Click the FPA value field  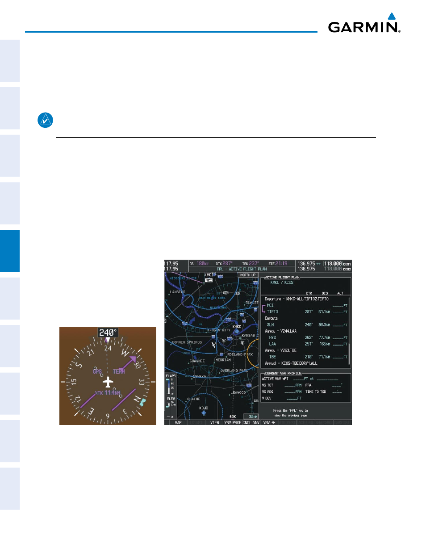(337, 385)
